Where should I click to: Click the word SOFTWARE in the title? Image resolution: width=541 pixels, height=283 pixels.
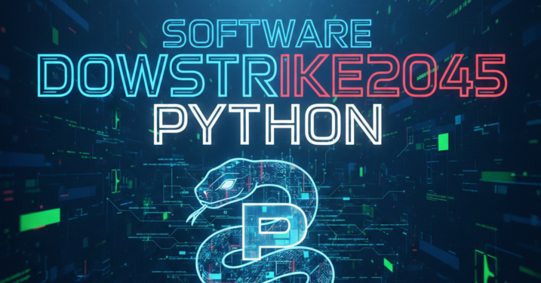click(267, 33)
